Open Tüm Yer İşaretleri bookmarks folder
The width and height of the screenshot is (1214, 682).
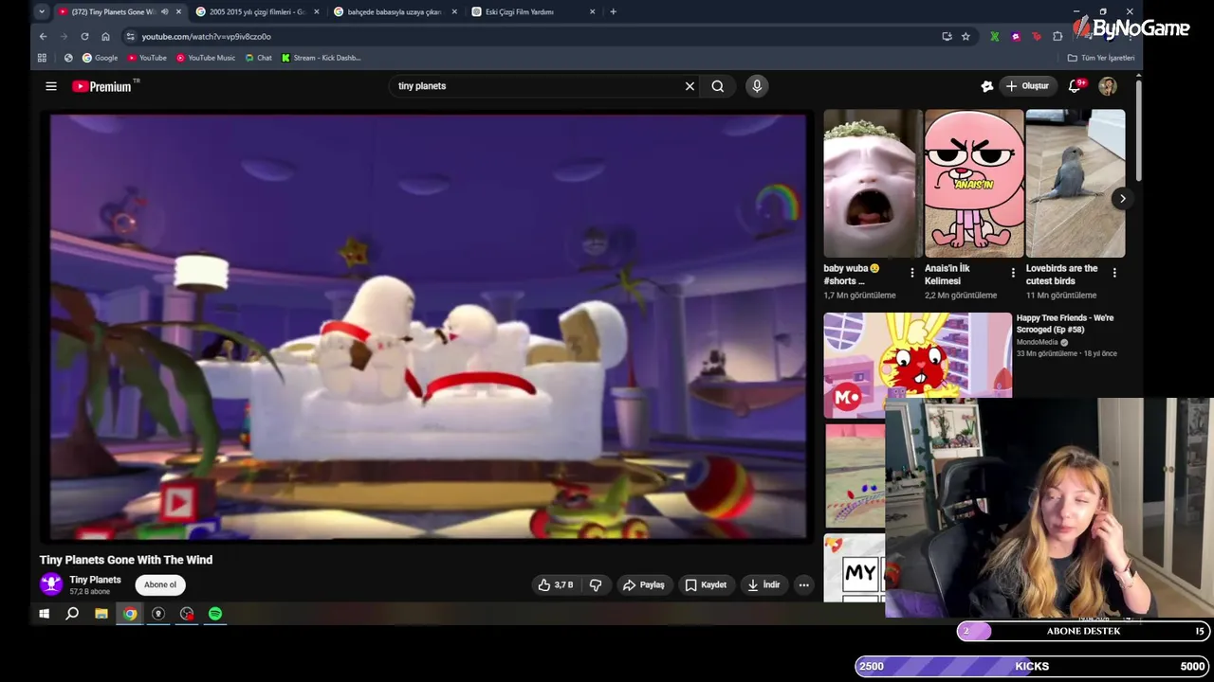1101,58
